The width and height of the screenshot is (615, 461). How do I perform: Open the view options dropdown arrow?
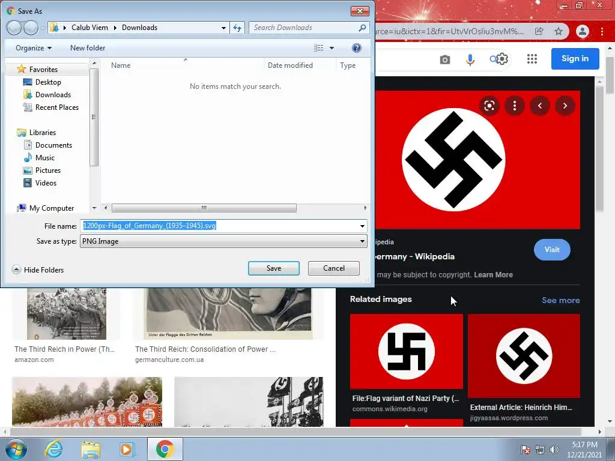coord(332,48)
